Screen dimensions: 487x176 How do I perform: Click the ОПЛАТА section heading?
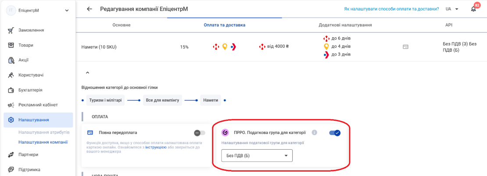[100, 116]
